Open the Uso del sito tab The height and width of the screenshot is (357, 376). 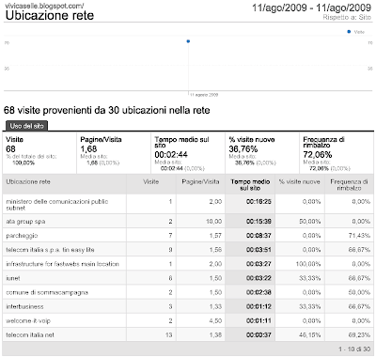click(26, 126)
